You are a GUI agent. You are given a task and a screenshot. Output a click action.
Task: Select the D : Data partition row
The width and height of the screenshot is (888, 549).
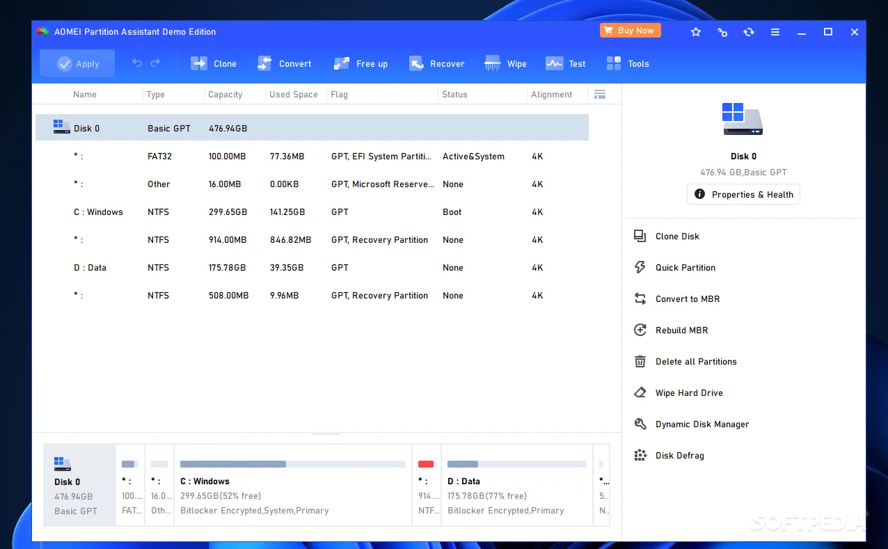312,268
